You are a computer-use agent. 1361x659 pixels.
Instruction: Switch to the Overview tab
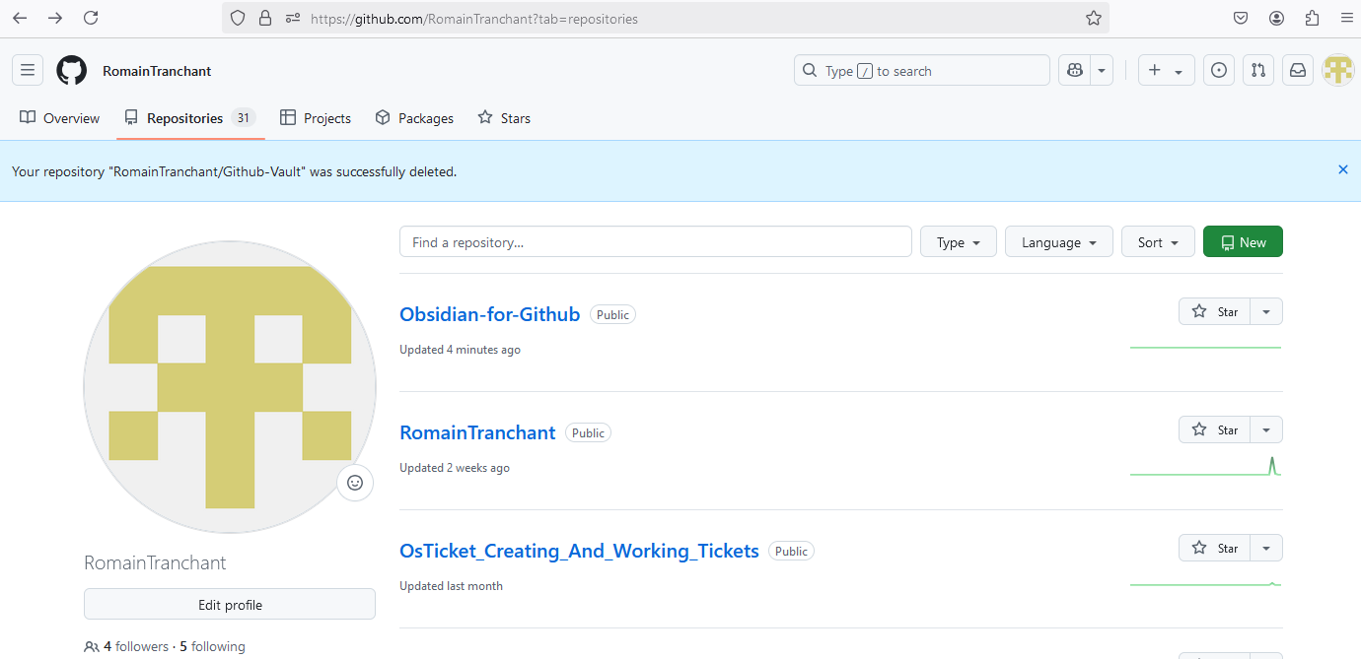59,117
